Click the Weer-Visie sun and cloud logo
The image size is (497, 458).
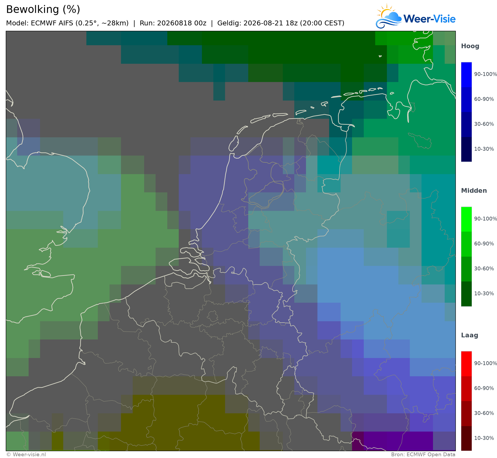coord(389,16)
